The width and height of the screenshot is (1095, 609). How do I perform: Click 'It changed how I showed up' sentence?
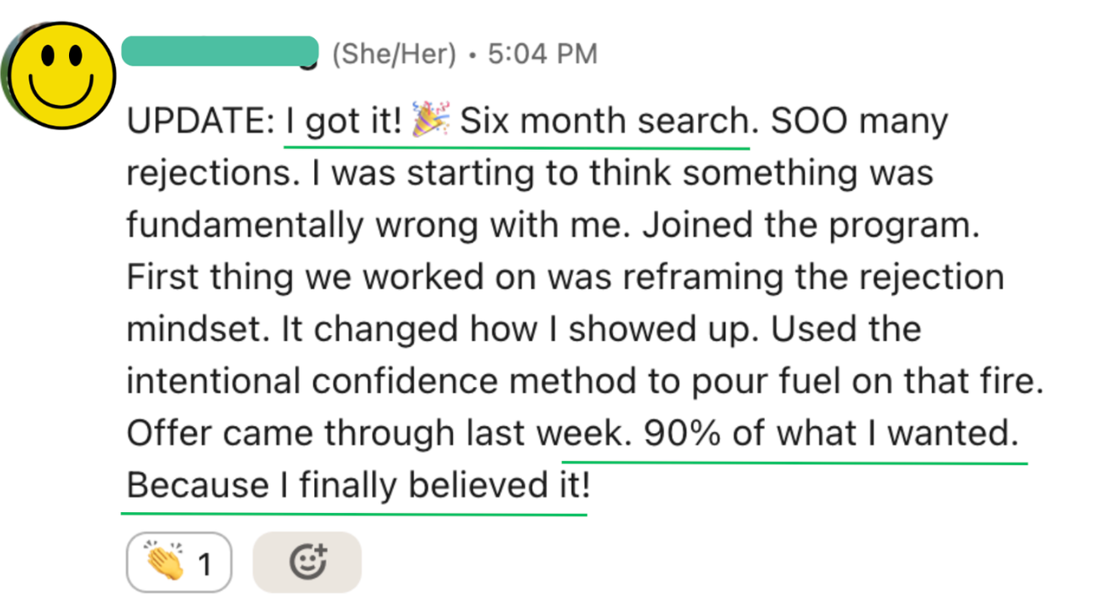[496, 329]
